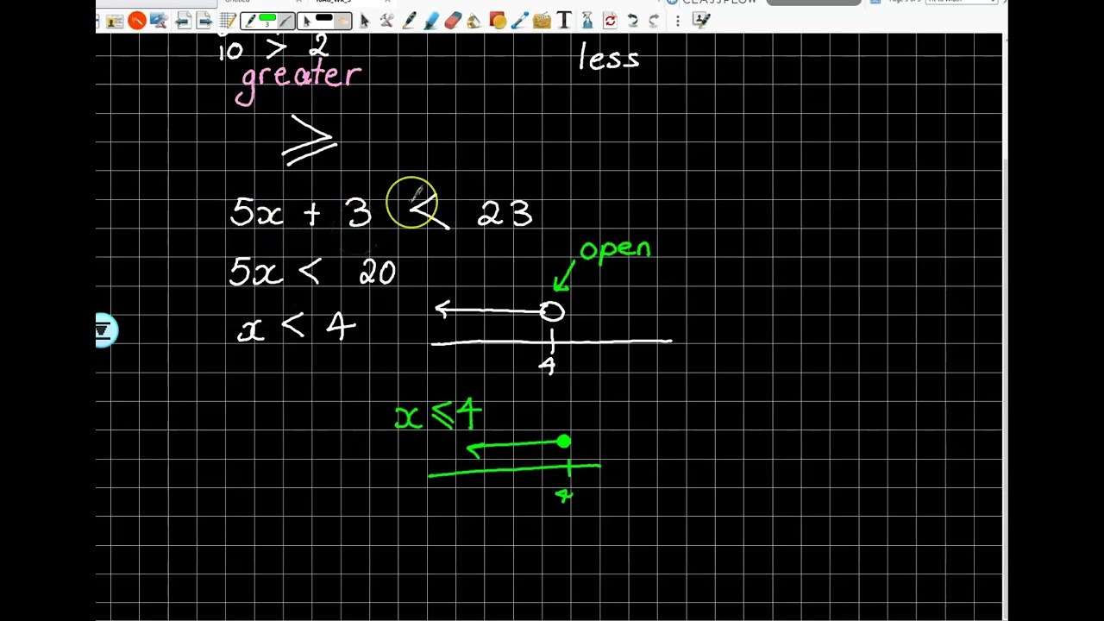The width and height of the screenshot is (1104, 621).
Task: Go to the previous page
Action: coord(183,21)
